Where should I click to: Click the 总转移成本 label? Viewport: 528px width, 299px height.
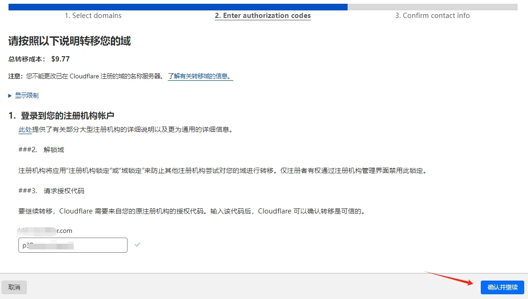point(27,59)
